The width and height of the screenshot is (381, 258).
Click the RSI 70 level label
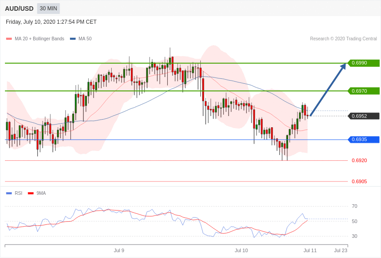tap(355, 206)
